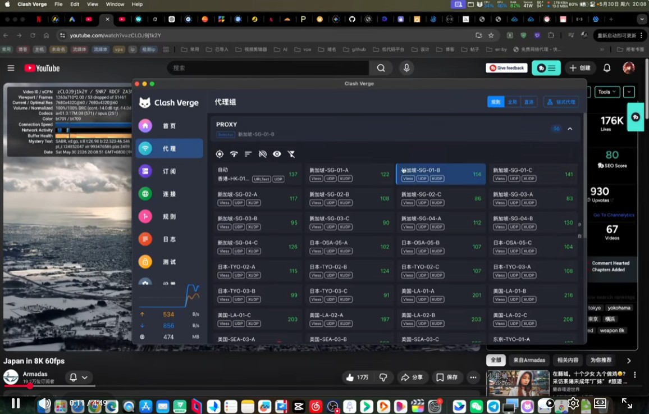Select the 自动 URLTest proxy card
Screen dimensions: 649x414
pos(258,174)
